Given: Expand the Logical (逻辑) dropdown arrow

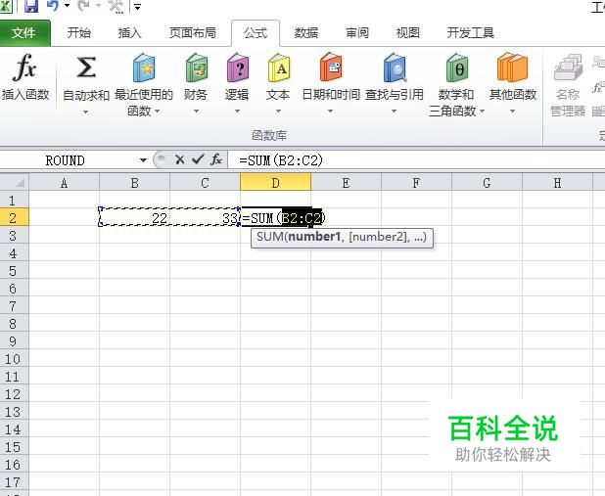Looking at the screenshot, I should click(x=237, y=112).
